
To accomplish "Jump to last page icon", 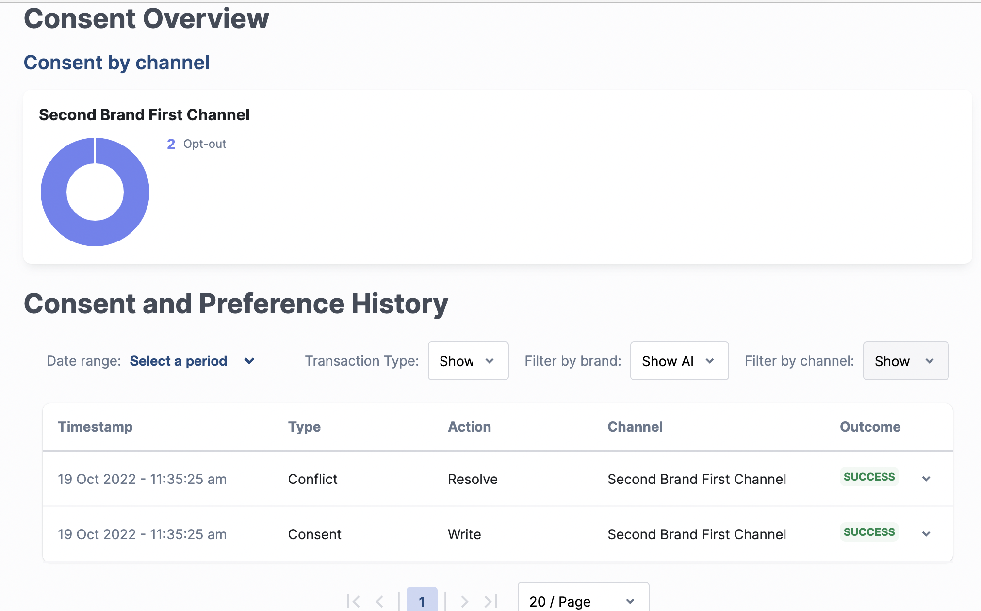I will [491, 602].
